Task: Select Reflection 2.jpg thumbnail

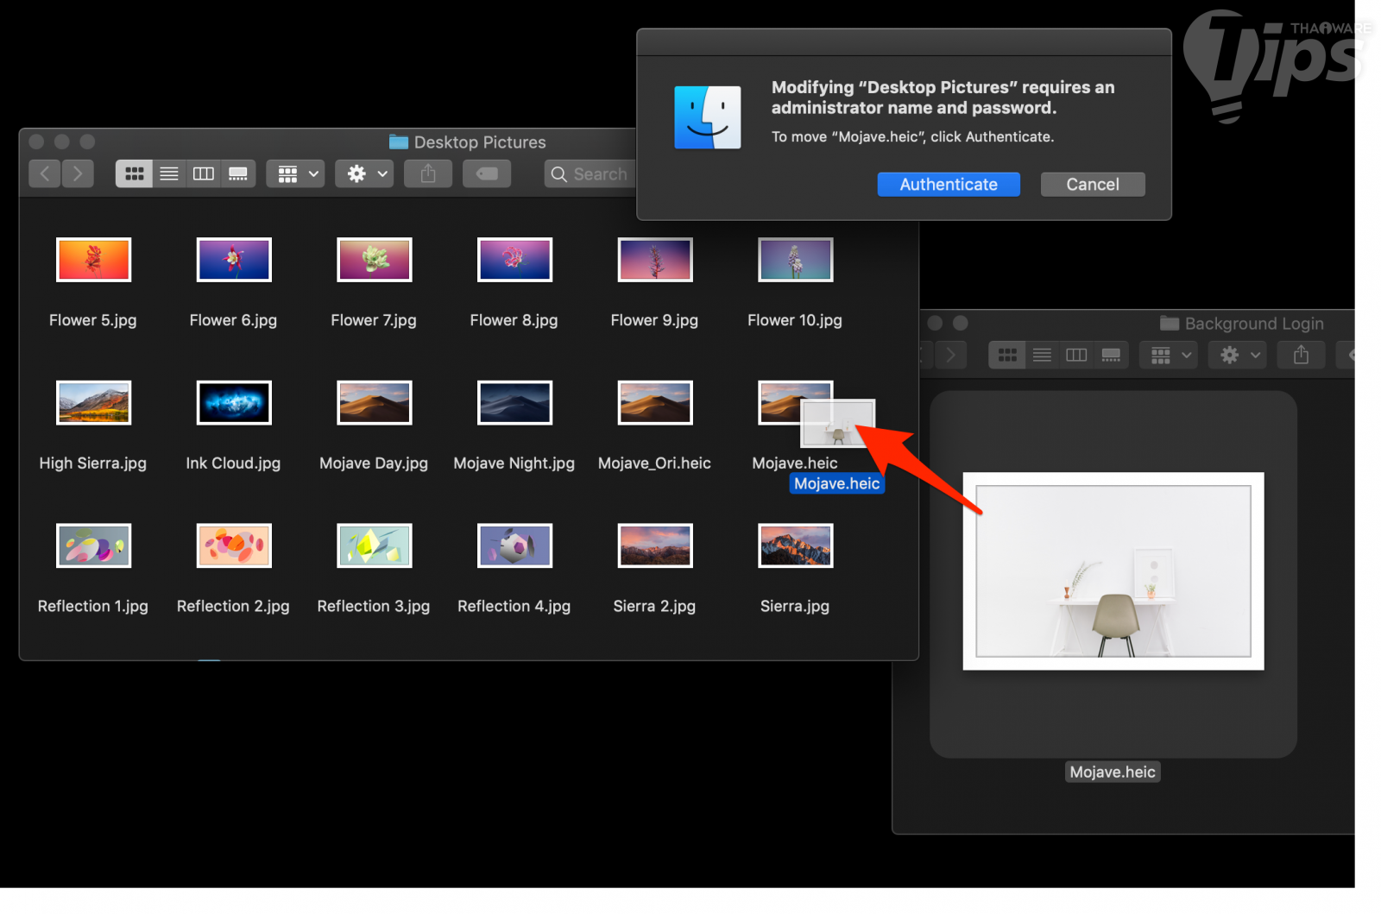Action: (234, 545)
